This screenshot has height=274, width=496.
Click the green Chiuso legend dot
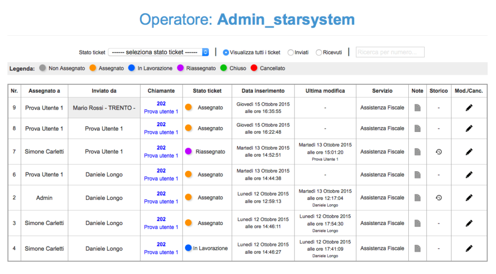(x=224, y=68)
